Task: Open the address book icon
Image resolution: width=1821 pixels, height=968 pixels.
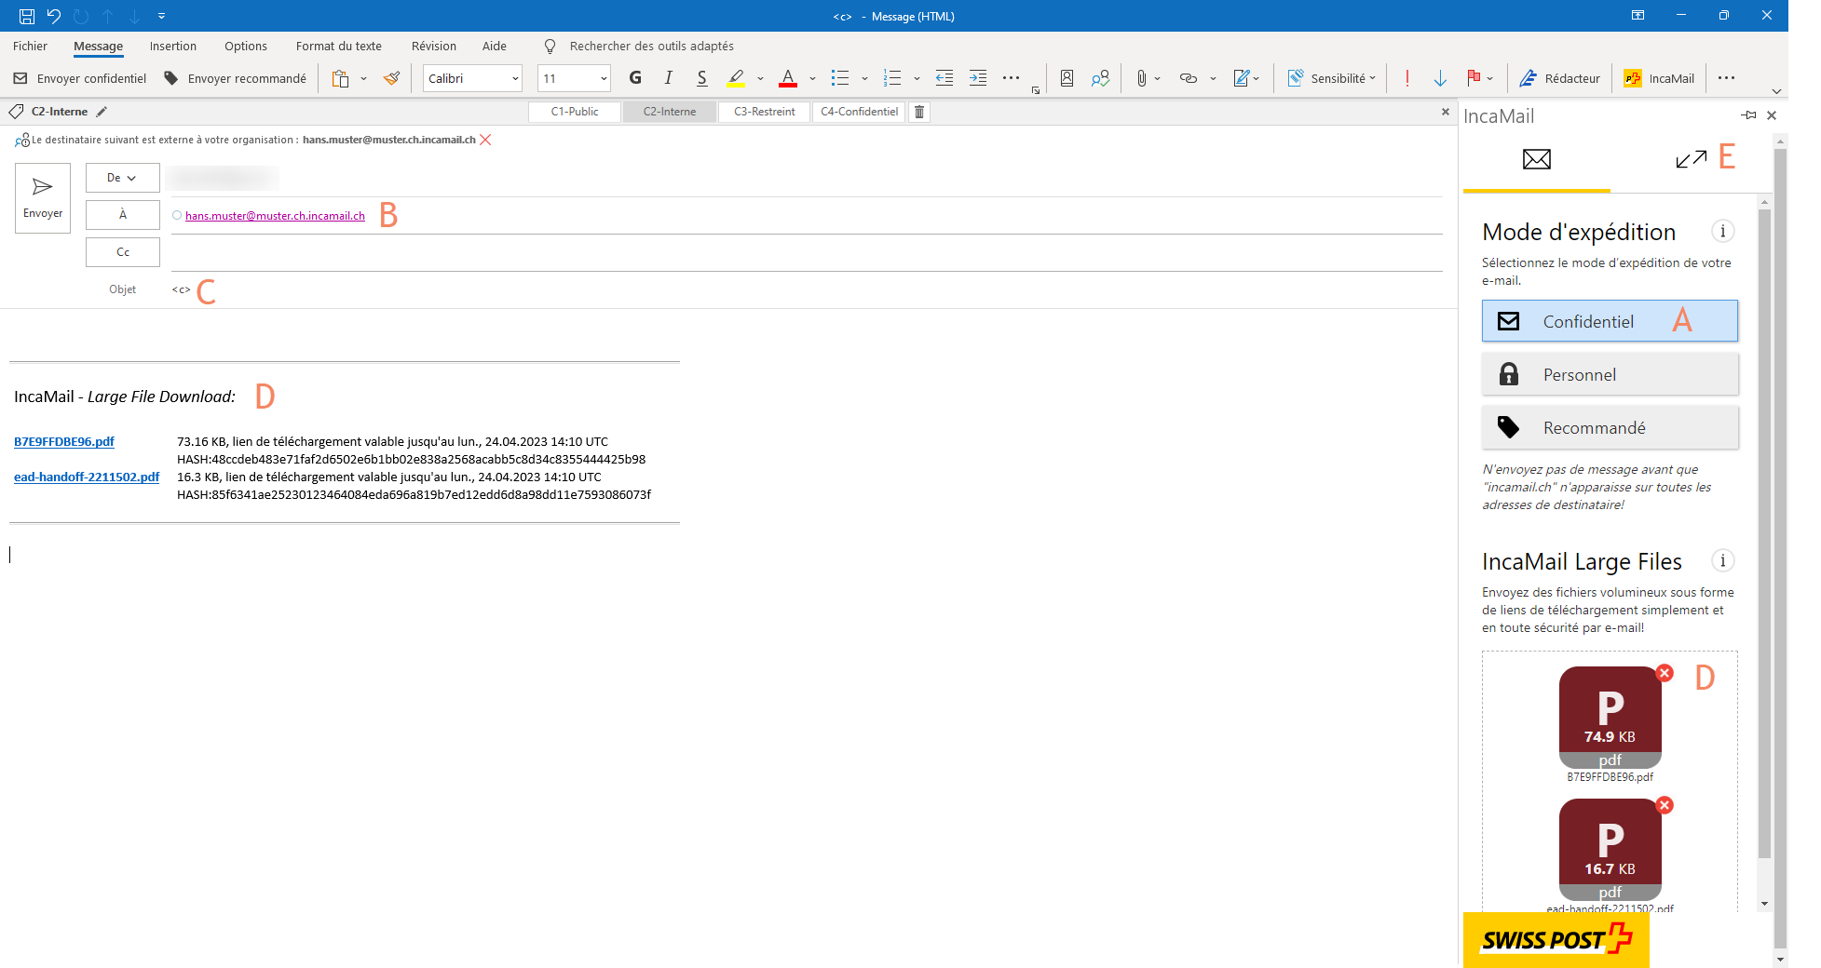Action: [x=1067, y=79]
